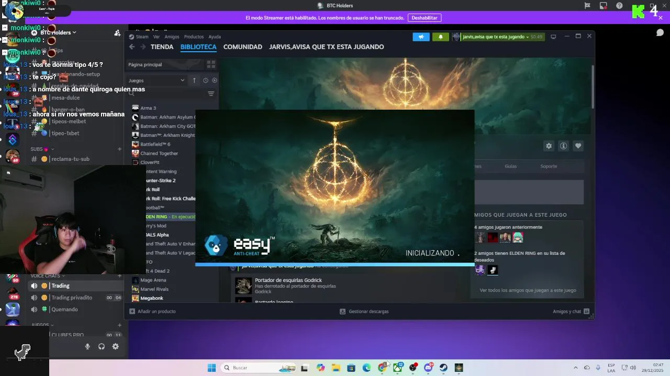Join Trading voice channel

[x=76, y=286]
